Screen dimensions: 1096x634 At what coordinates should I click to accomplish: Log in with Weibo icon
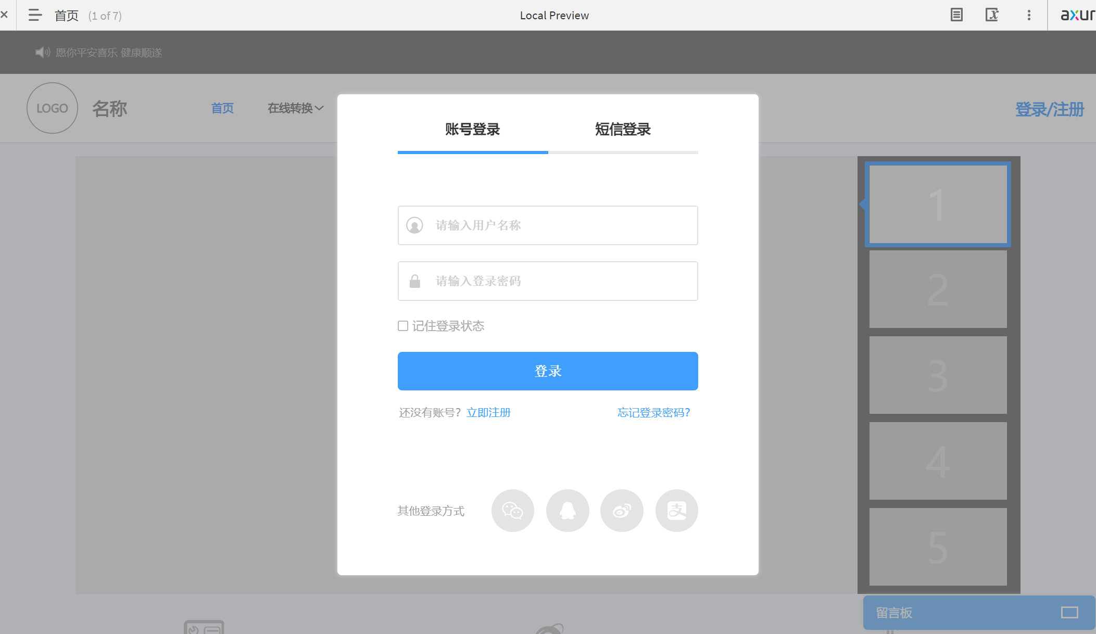622,511
